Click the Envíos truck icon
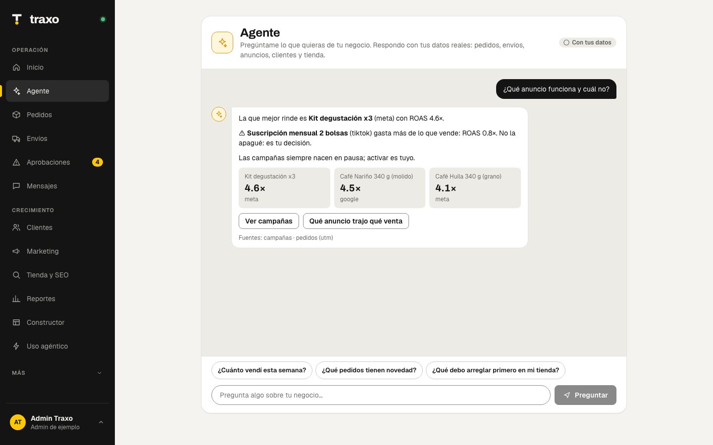Viewport: 713px width, 445px height. 16,138
